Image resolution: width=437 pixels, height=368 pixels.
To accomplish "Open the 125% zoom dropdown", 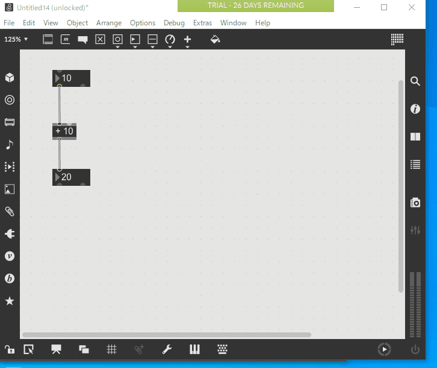I will [16, 39].
